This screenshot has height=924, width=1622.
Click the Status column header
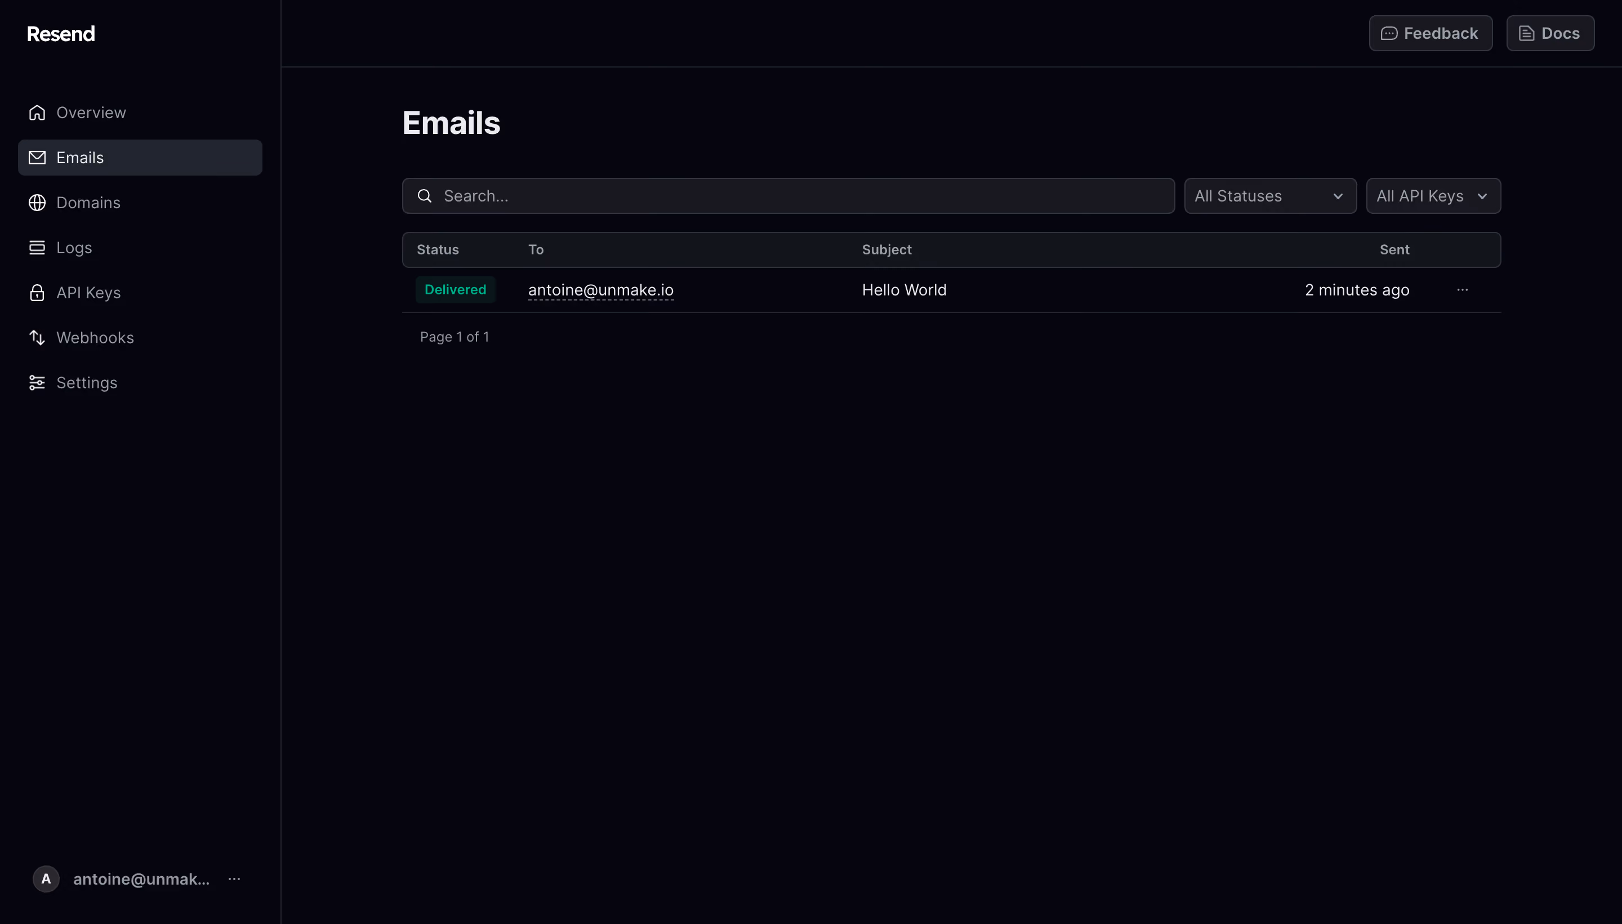438,249
